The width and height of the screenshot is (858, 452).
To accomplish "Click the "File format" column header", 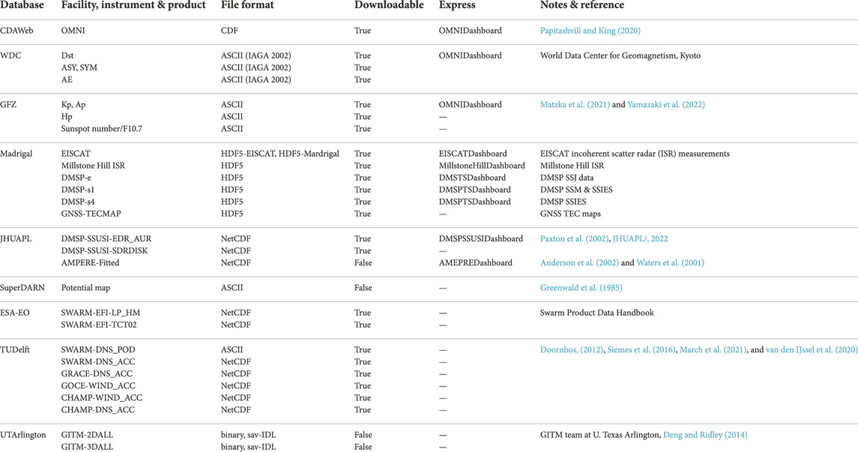I will click(248, 5).
